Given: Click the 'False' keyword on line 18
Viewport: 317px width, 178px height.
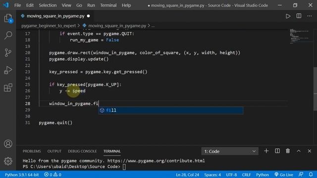Looking at the screenshot, I should pos(112,40).
